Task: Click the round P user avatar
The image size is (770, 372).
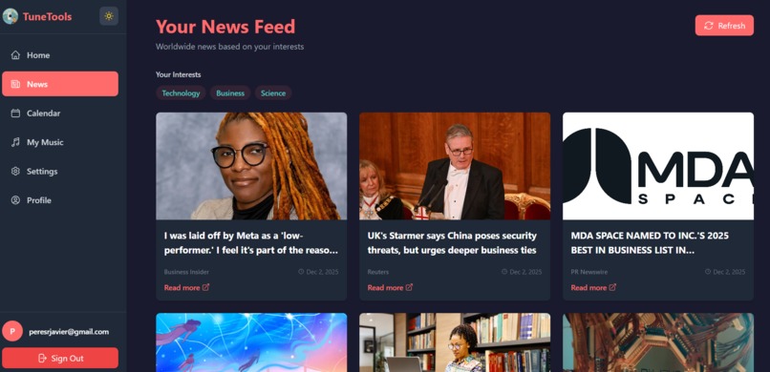Action: (12, 331)
